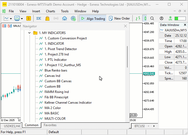
Task: Select the plain Custom BB indicator
Action: click(x=52, y=87)
